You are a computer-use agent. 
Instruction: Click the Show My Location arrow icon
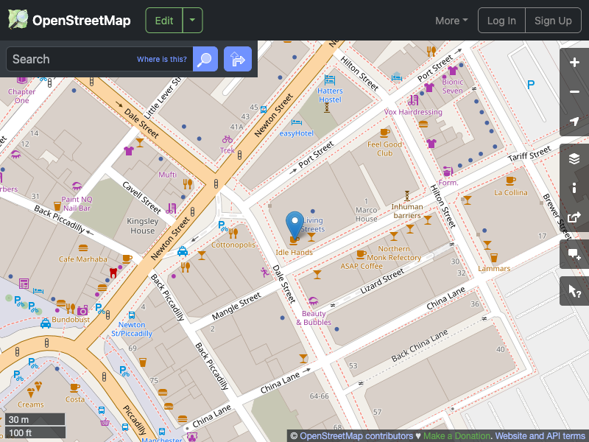click(x=574, y=122)
